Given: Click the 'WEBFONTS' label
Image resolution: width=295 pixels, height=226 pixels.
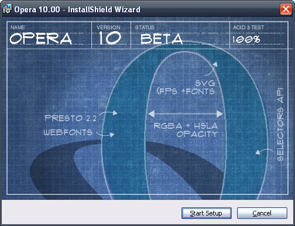Looking at the screenshot, I should click(68, 132).
